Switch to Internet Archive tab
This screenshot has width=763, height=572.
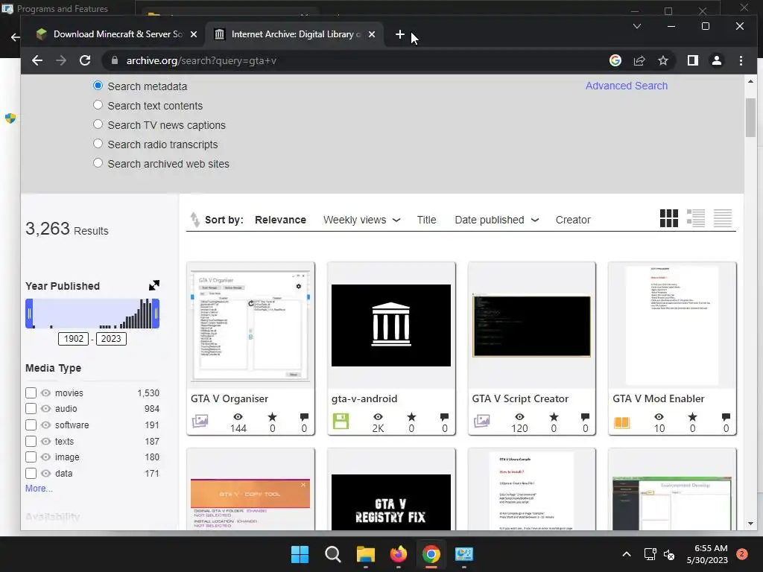pos(294,34)
